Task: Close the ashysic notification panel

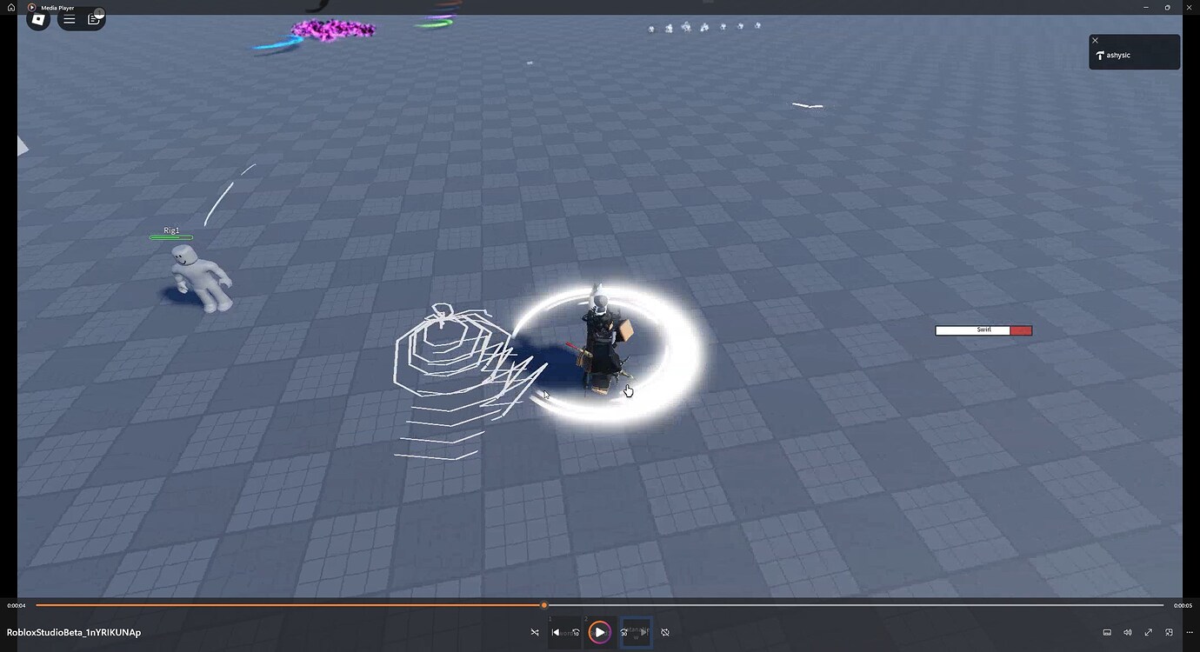Action: pos(1095,41)
